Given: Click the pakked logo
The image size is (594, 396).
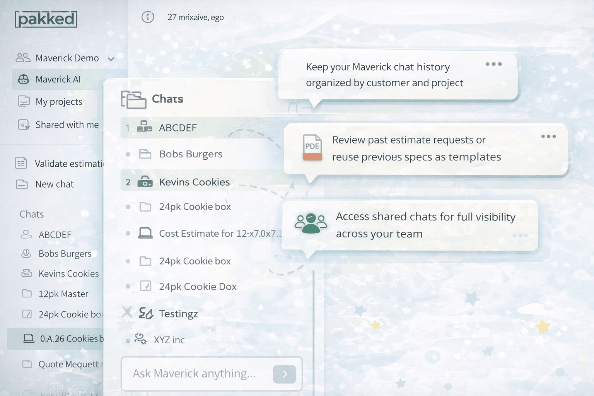Looking at the screenshot, I should coord(46,19).
